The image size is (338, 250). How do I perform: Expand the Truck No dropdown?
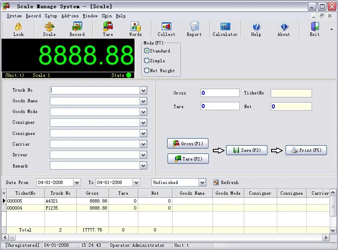(143, 90)
